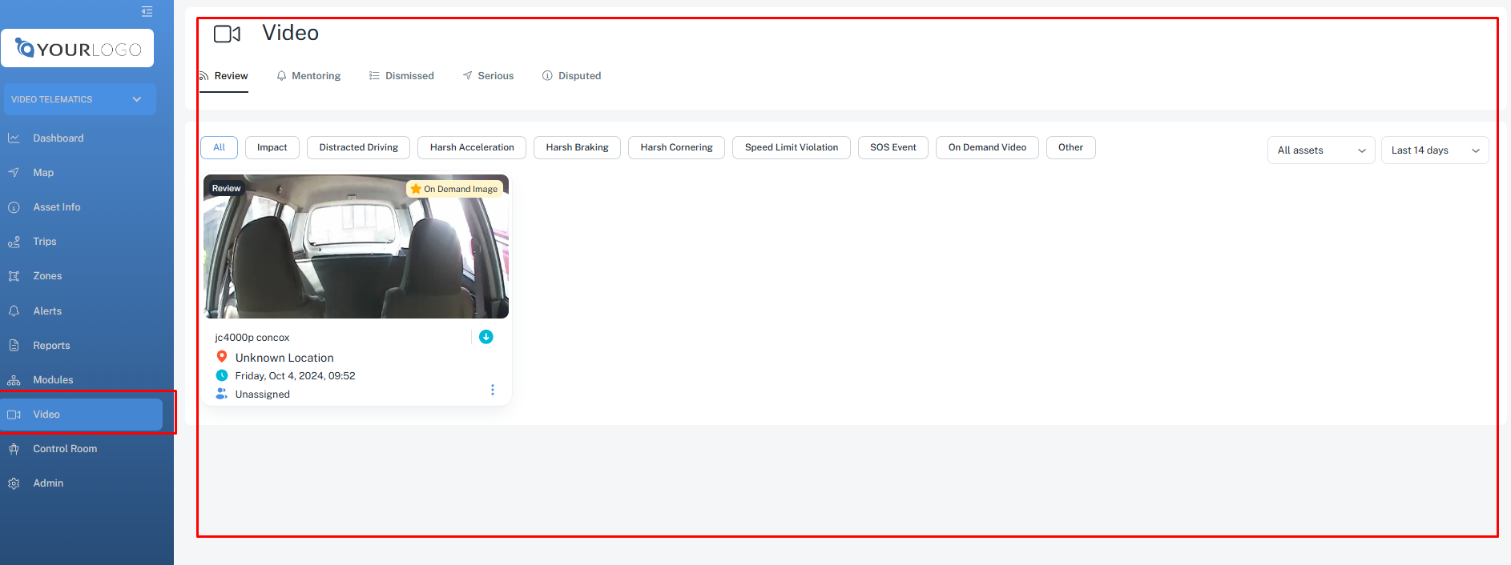The height and width of the screenshot is (565, 1511).
Task: Open the Serious tab
Action: click(488, 76)
